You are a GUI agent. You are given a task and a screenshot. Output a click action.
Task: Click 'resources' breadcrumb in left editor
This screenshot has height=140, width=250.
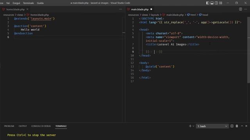click(9, 15)
